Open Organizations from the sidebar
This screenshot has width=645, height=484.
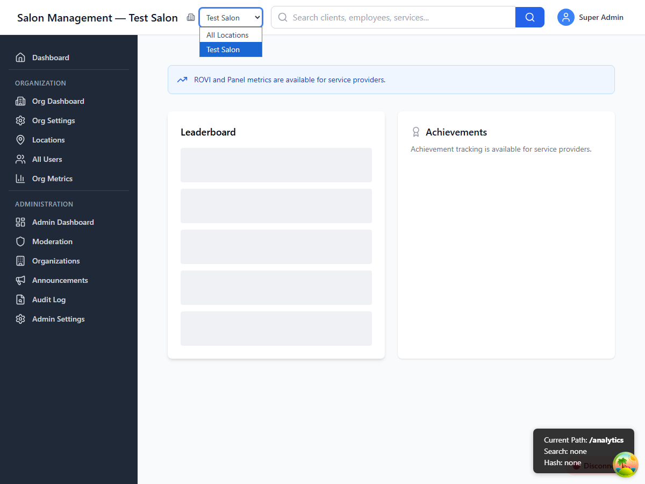tap(56, 261)
